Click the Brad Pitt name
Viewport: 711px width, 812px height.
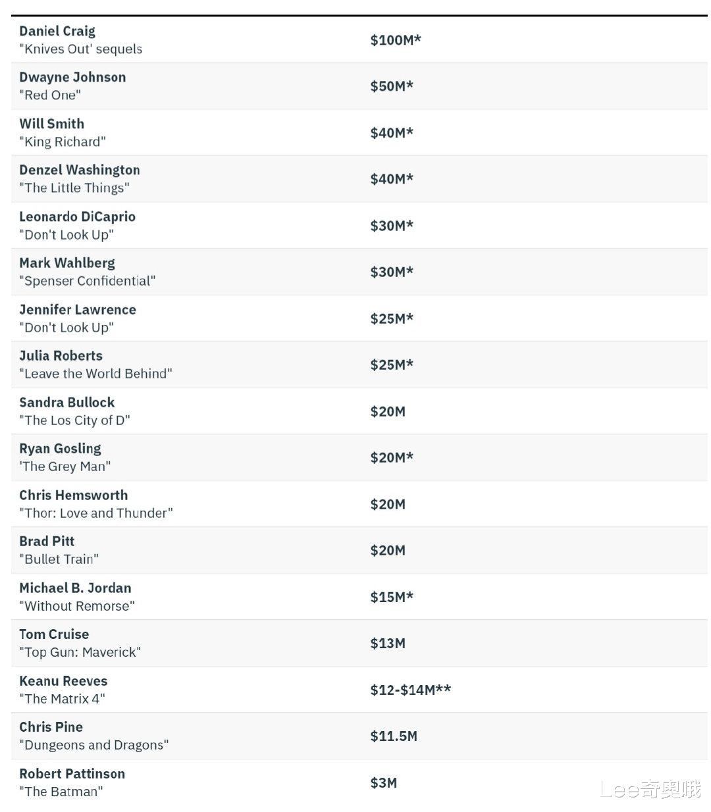tap(47, 541)
